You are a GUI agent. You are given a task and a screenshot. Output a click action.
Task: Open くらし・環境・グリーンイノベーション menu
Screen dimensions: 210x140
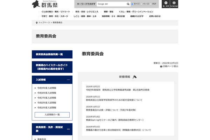(x=136, y=12)
